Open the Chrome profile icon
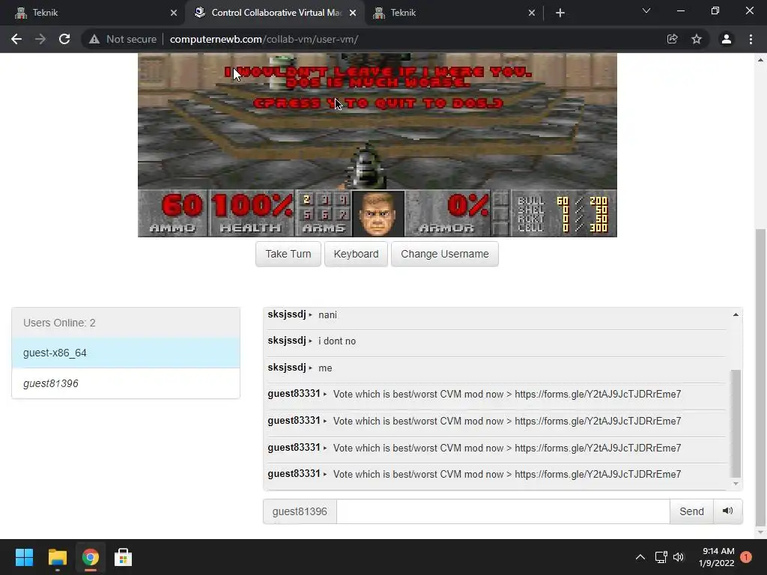Viewport: 767px width, 575px height. click(x=727, y=39)
